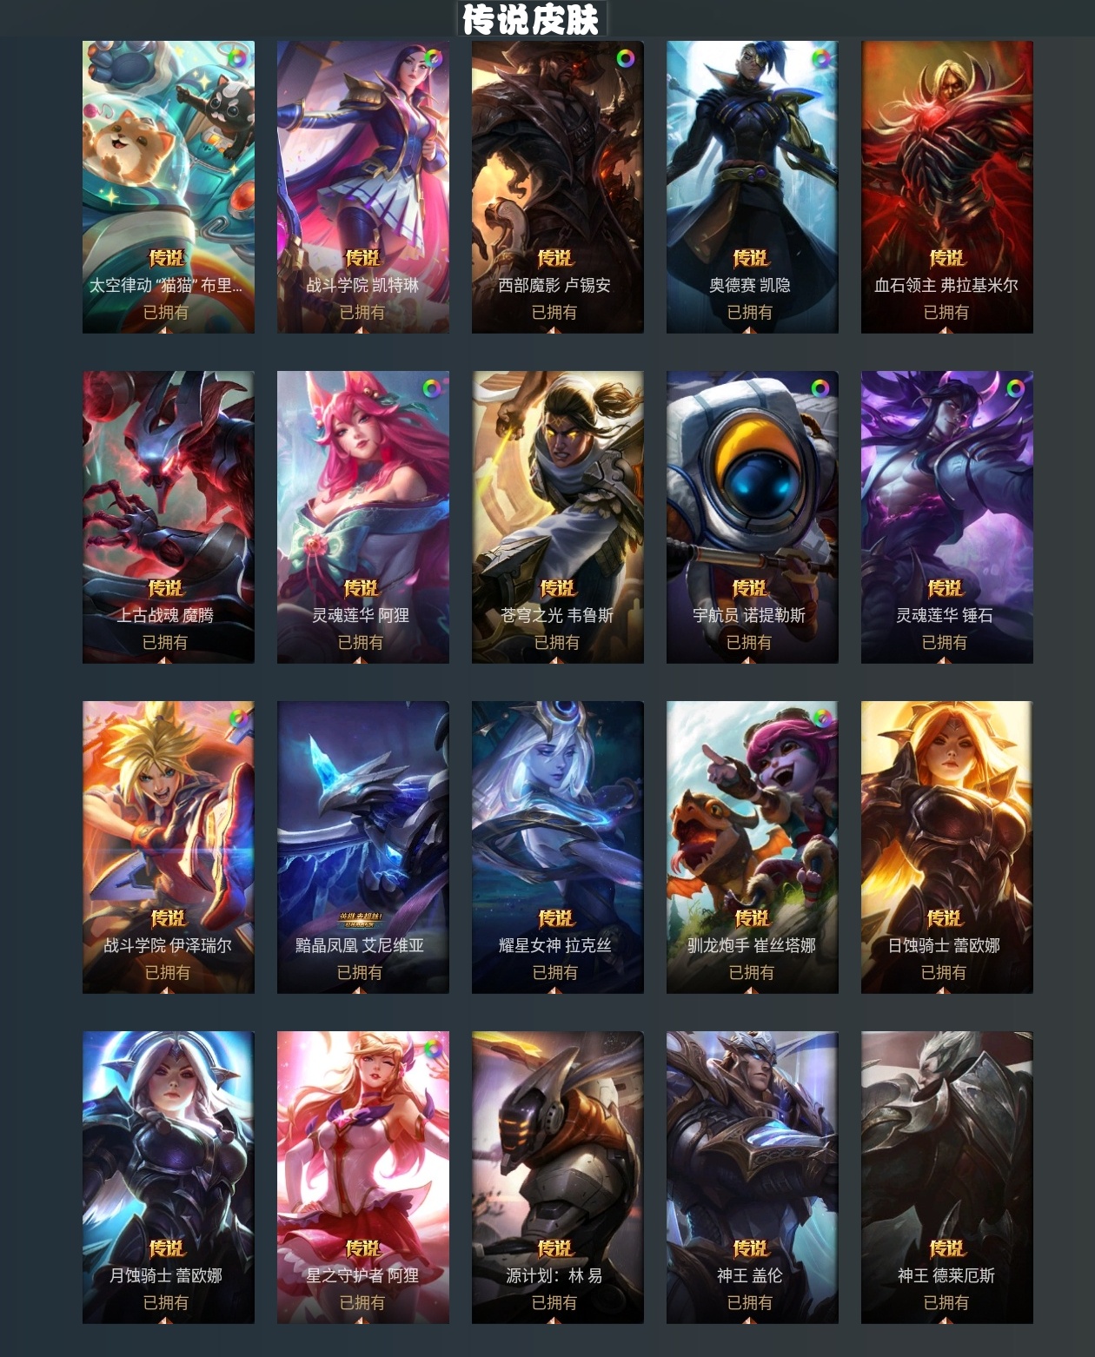Click the 传说 badge on 神王 盖伦

(x=751, y=1248)
